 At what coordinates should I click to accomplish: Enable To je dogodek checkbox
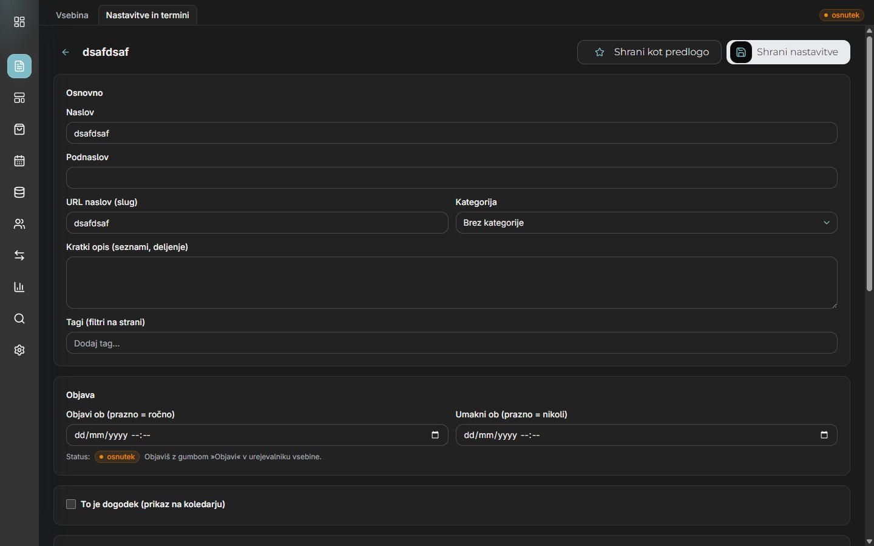(71, 504)
